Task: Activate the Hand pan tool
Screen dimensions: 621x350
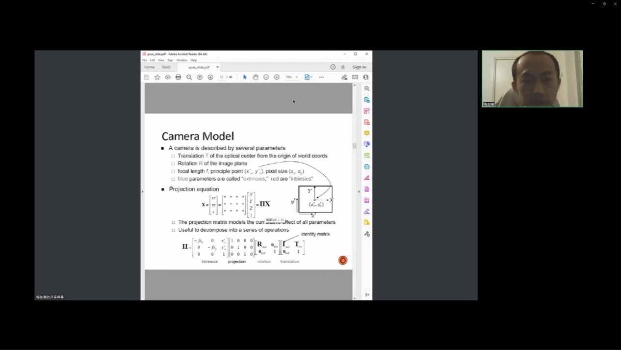Action: [256, 77]
